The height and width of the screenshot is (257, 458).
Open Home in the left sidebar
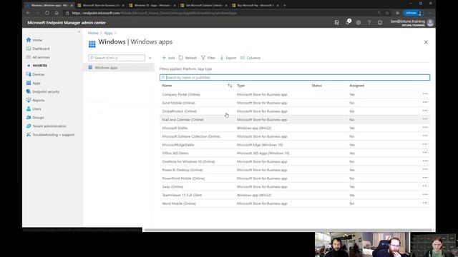pyautogui.click(x=34, y=40)
